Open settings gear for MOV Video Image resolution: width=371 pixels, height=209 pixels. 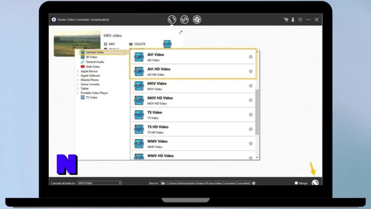[x=251, y=86]
